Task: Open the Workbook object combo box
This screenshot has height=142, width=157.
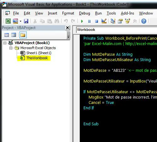Action: click(116, 30)
